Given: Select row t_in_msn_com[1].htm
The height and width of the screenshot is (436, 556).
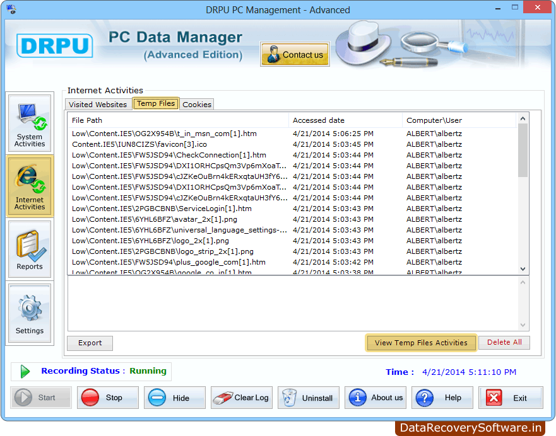Looking at the screenshot, I should (292, 134).
